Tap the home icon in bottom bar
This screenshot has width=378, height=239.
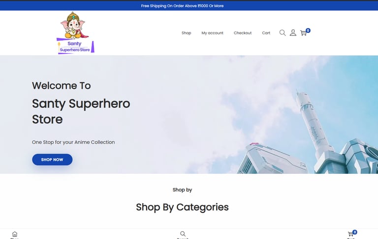[x=15, y=234]
